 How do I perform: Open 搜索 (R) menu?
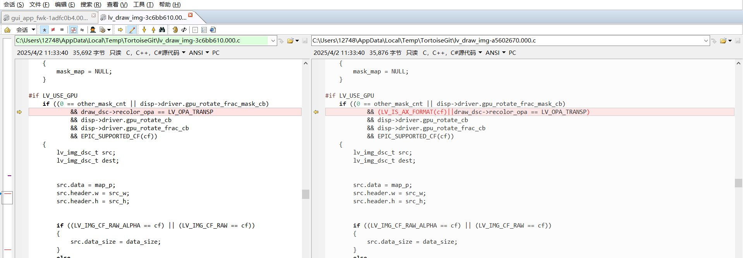point(91,5)
